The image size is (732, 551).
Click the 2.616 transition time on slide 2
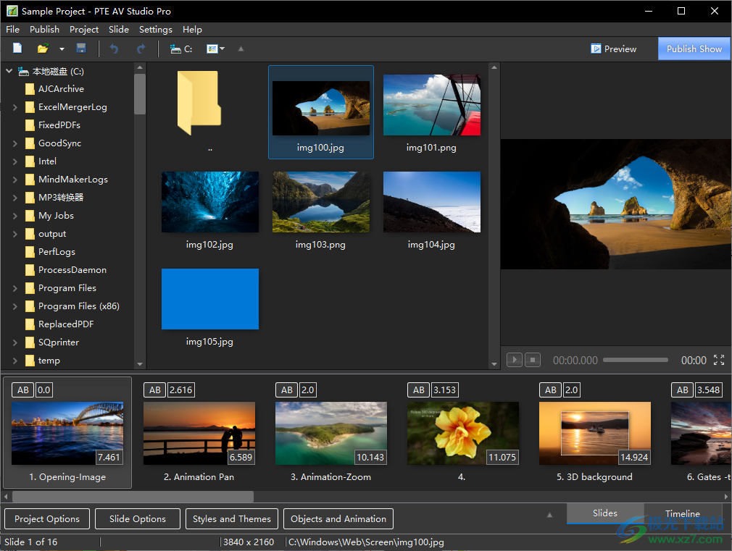181,390
